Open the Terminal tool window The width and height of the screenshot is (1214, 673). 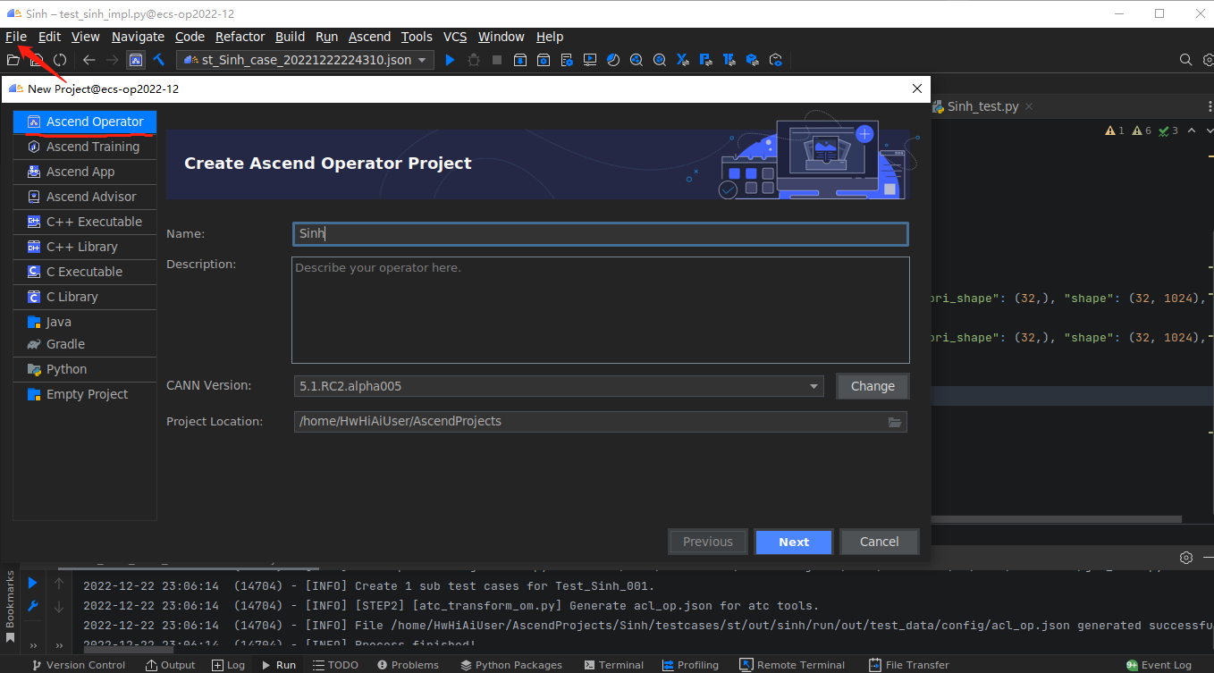[612, 665]
